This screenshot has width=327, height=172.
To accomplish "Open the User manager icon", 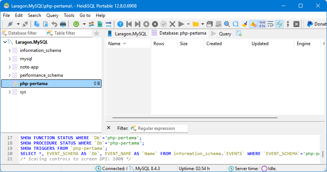I will click(x=91, y=24).
